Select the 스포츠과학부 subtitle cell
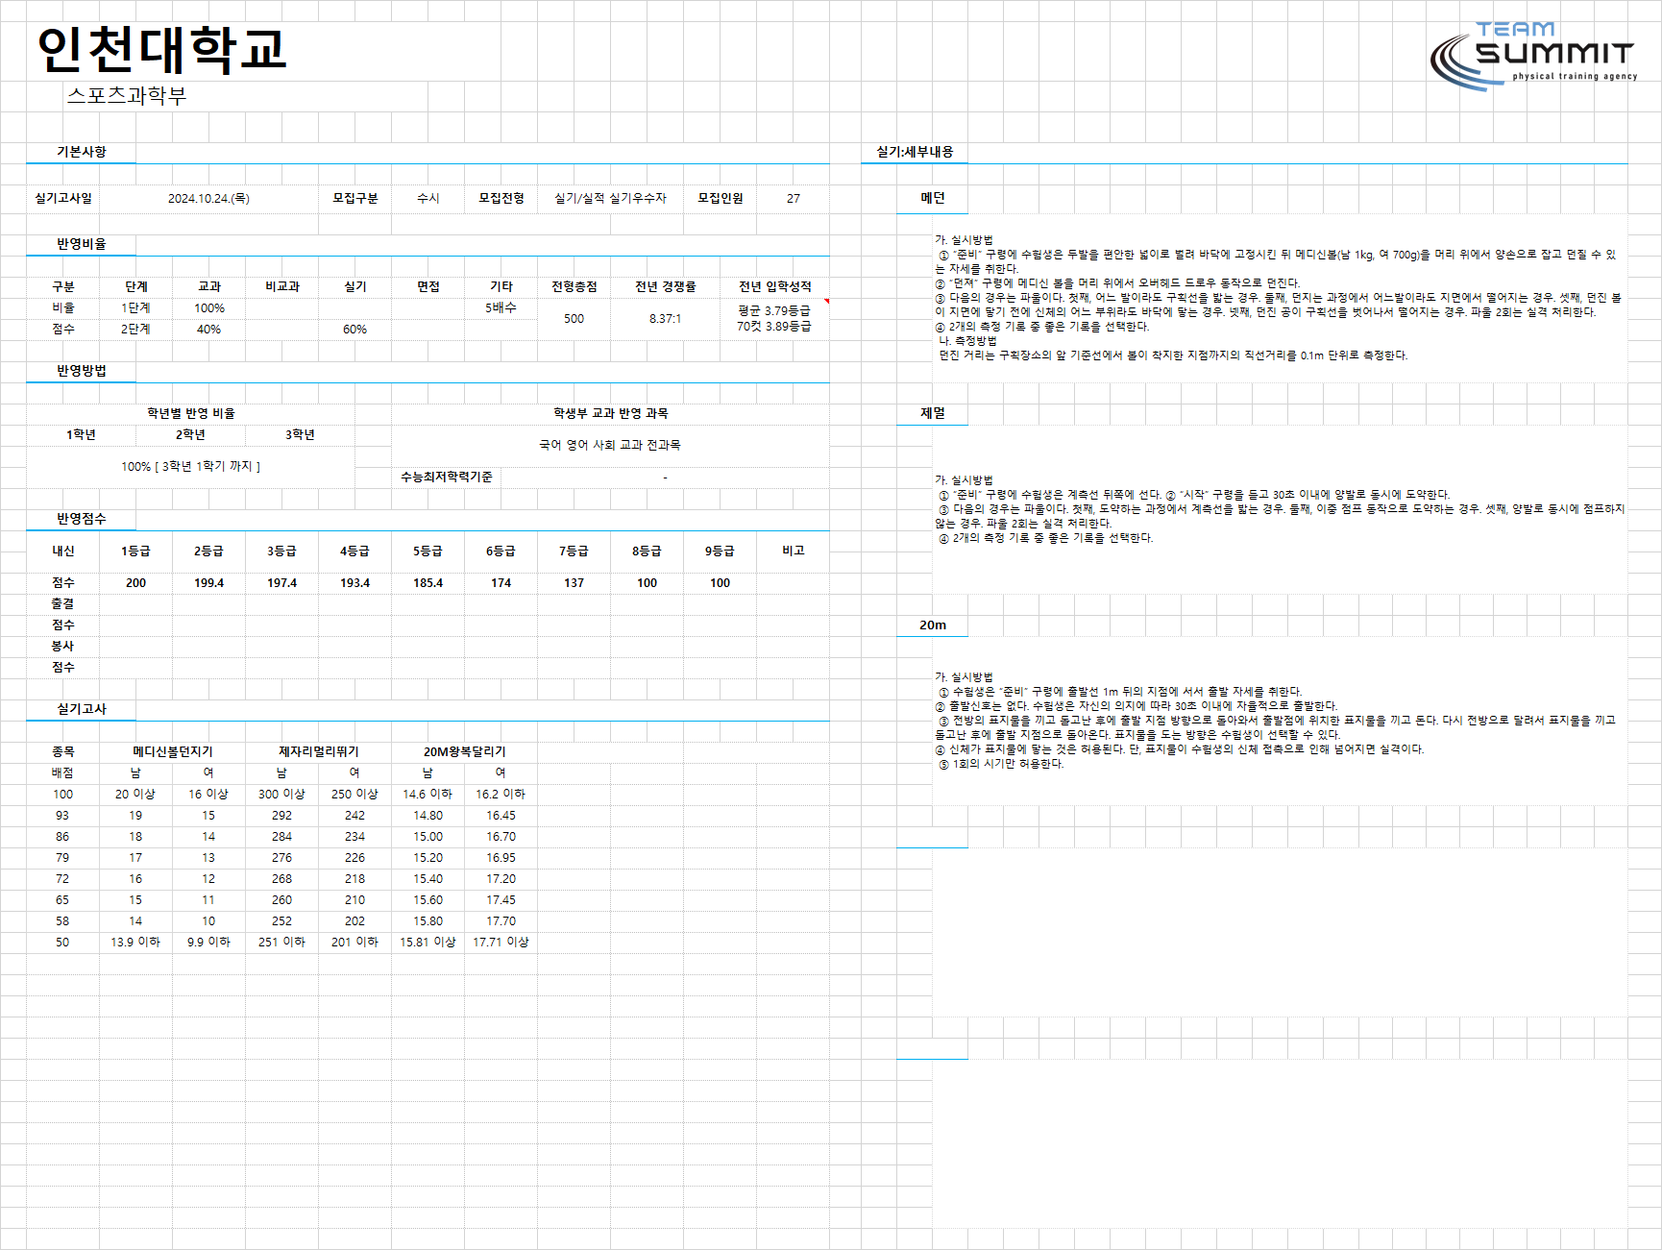This screenshot has height=1250, width=1662. (x=127, y=95)
